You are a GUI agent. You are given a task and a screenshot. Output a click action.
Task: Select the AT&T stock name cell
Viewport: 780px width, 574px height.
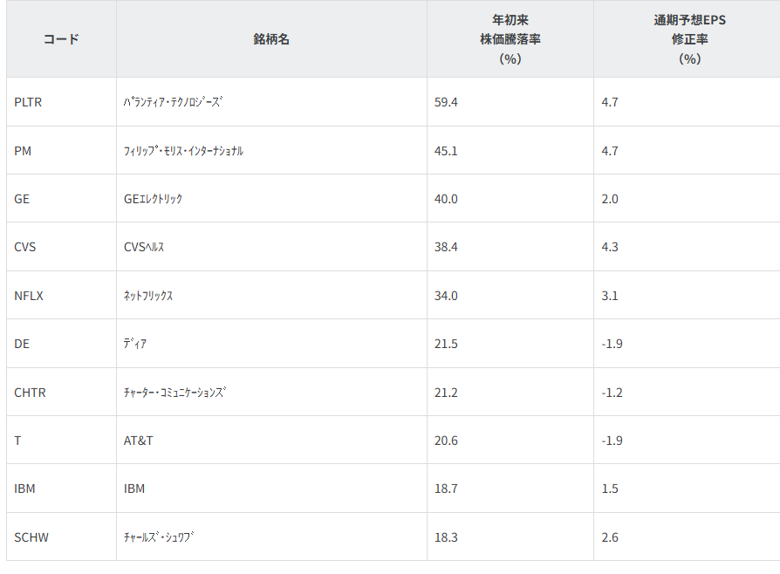[139, 441]
